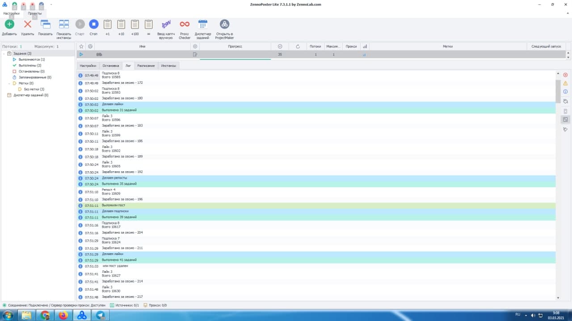572x321 pixels.
Task: Click the Показать toolbar icon
Action: pos(46,24)
